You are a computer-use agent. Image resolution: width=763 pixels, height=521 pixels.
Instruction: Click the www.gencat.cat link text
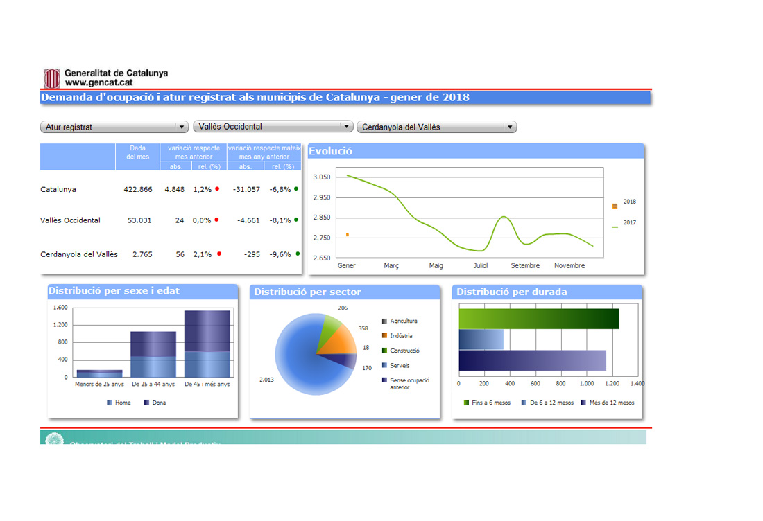coord(98,82)
